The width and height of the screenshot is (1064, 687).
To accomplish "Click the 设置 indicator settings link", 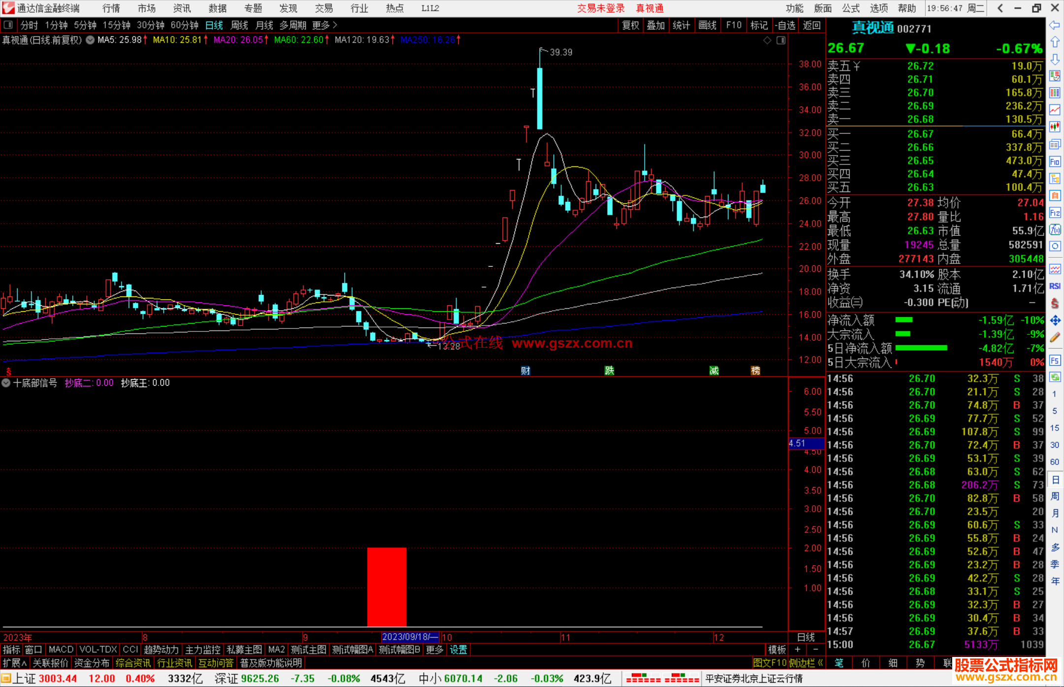I will pyautogui.click(x=458, y=650).
